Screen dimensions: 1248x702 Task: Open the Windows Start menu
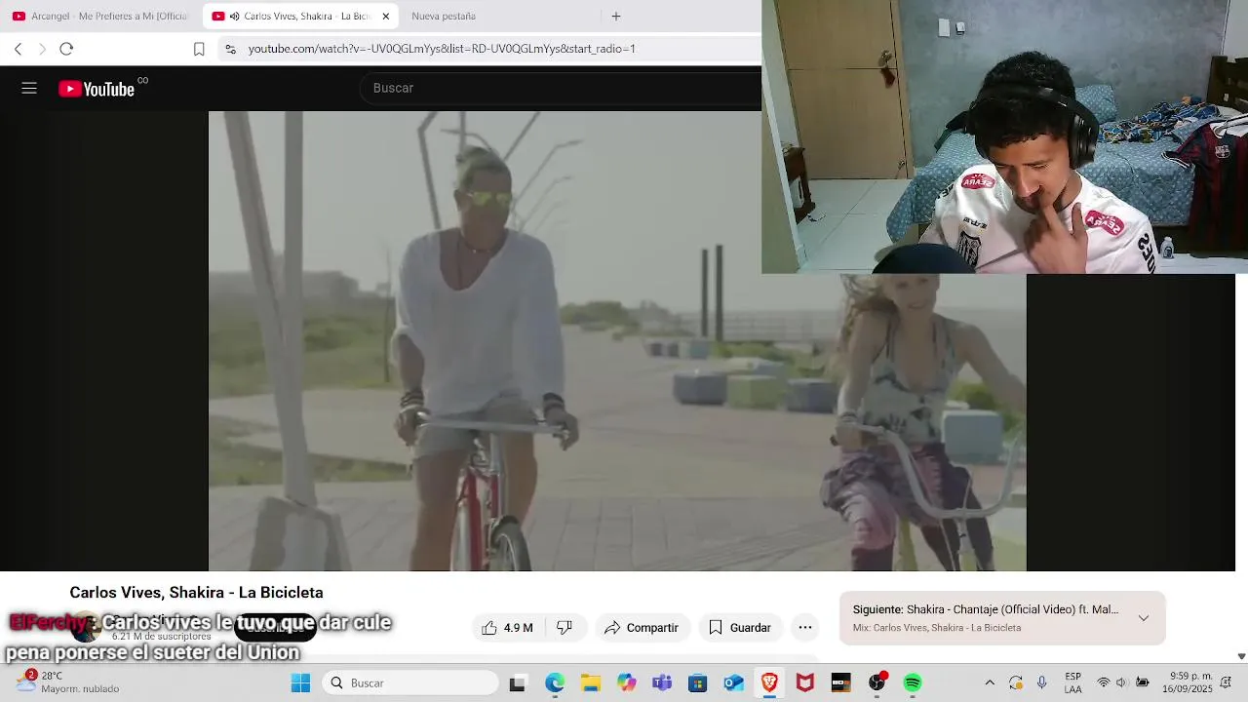tap(300, 683)
